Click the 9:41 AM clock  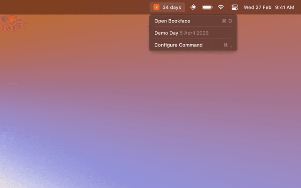pyautogui.click(x=284, y=7)
